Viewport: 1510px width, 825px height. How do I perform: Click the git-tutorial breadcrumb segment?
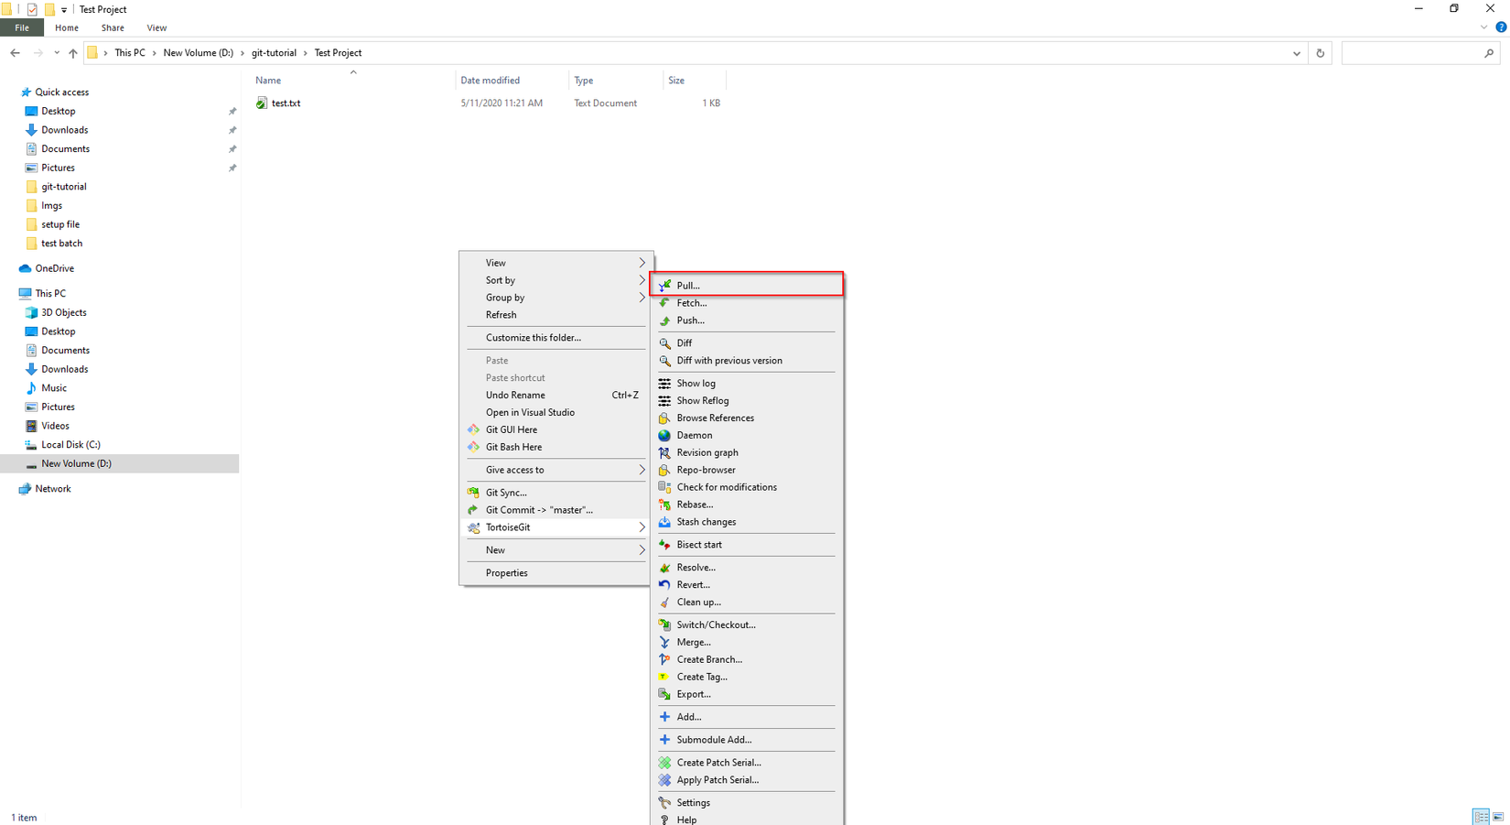275,53
